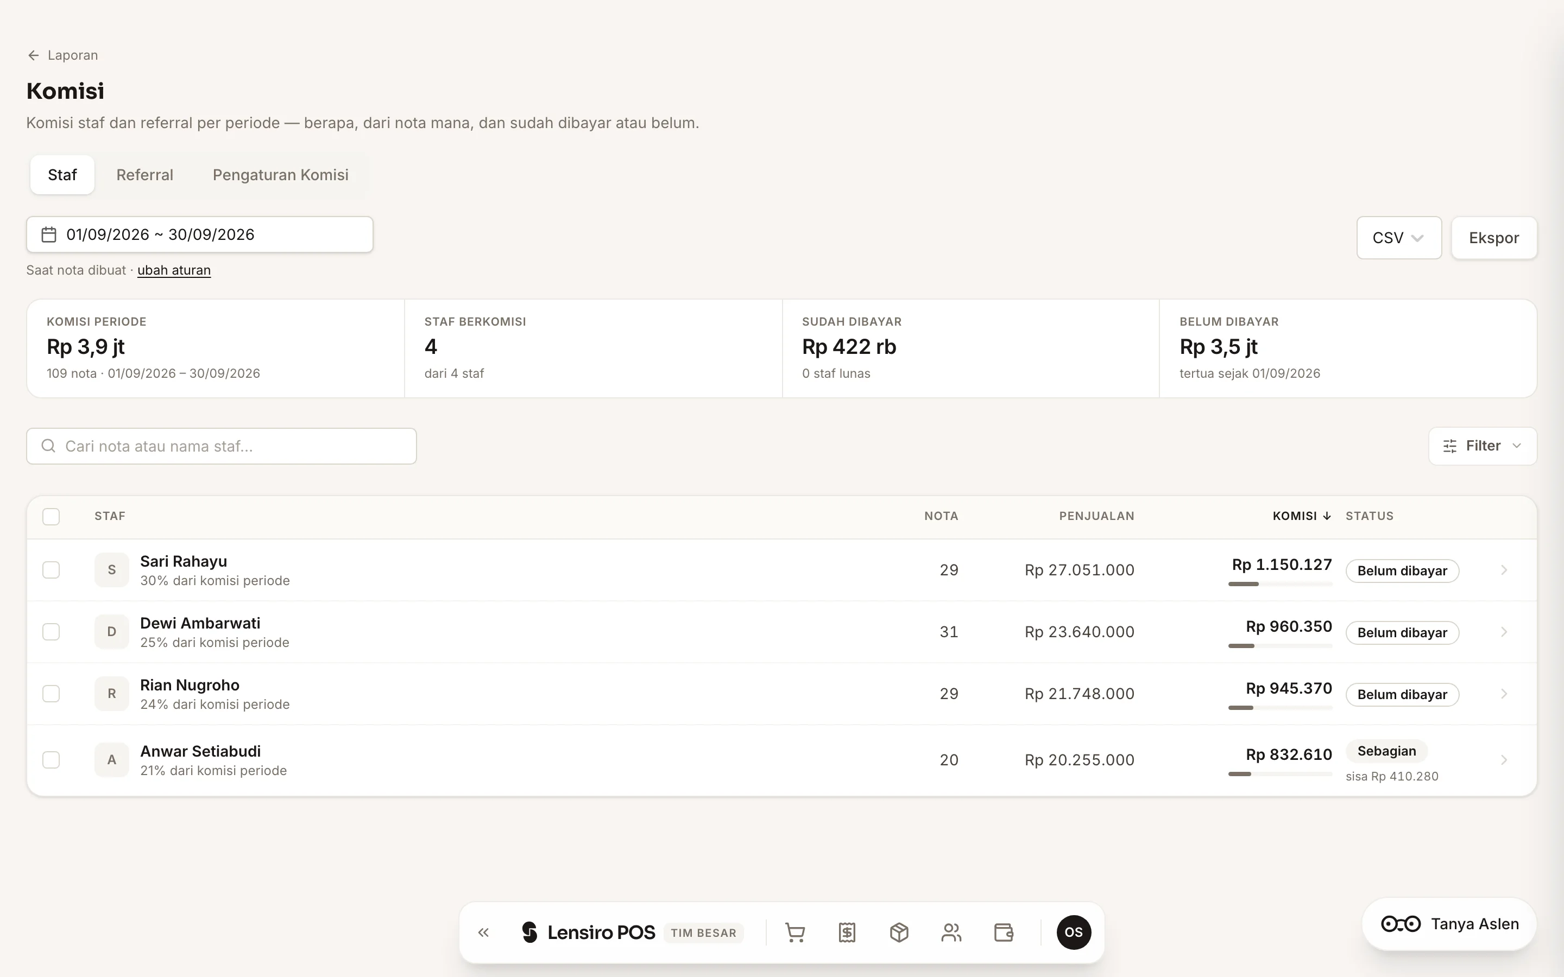Click Anwar Setiabudi's Sebagian badge

click(x=1386, y=751)
